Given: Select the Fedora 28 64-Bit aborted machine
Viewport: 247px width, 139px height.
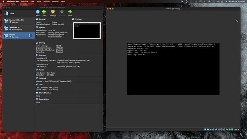Looking at the screenshot, I should coord(18,21).
